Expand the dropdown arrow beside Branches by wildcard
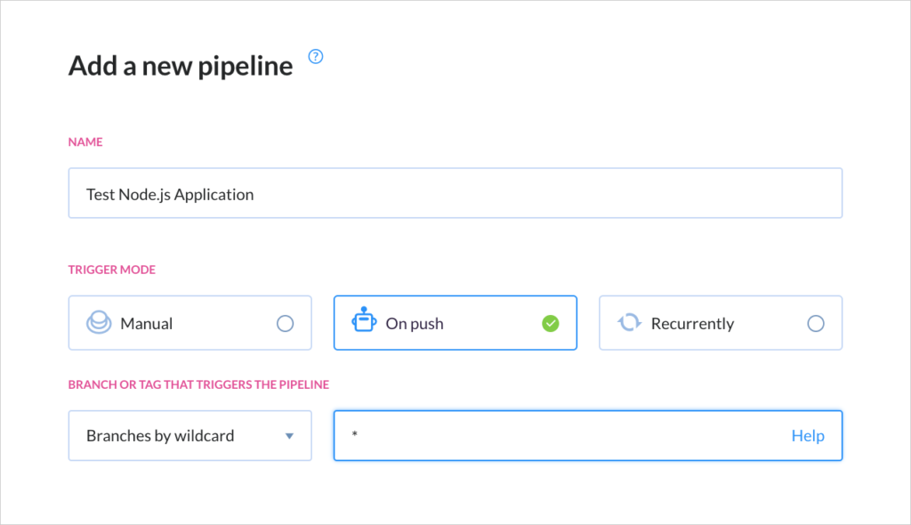The height and width of the screenshot is (525, 911). 289,436
